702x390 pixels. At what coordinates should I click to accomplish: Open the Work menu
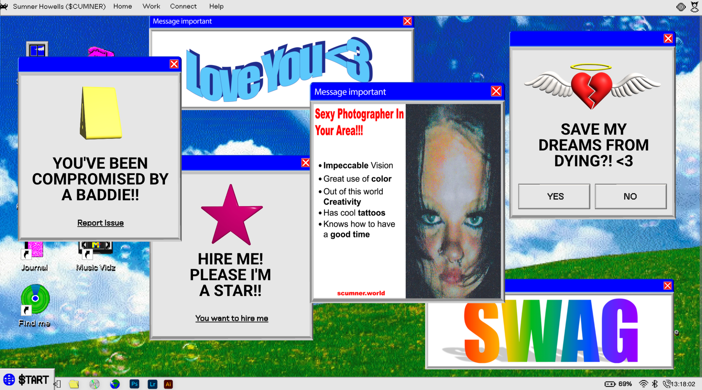point(151,6)
